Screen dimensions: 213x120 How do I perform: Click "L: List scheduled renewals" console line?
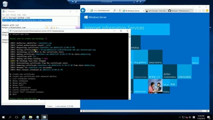(23, 79)
